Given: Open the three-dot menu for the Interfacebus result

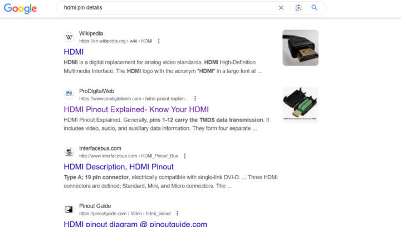Looking at the screenshot, I should [x=185, y=156].
